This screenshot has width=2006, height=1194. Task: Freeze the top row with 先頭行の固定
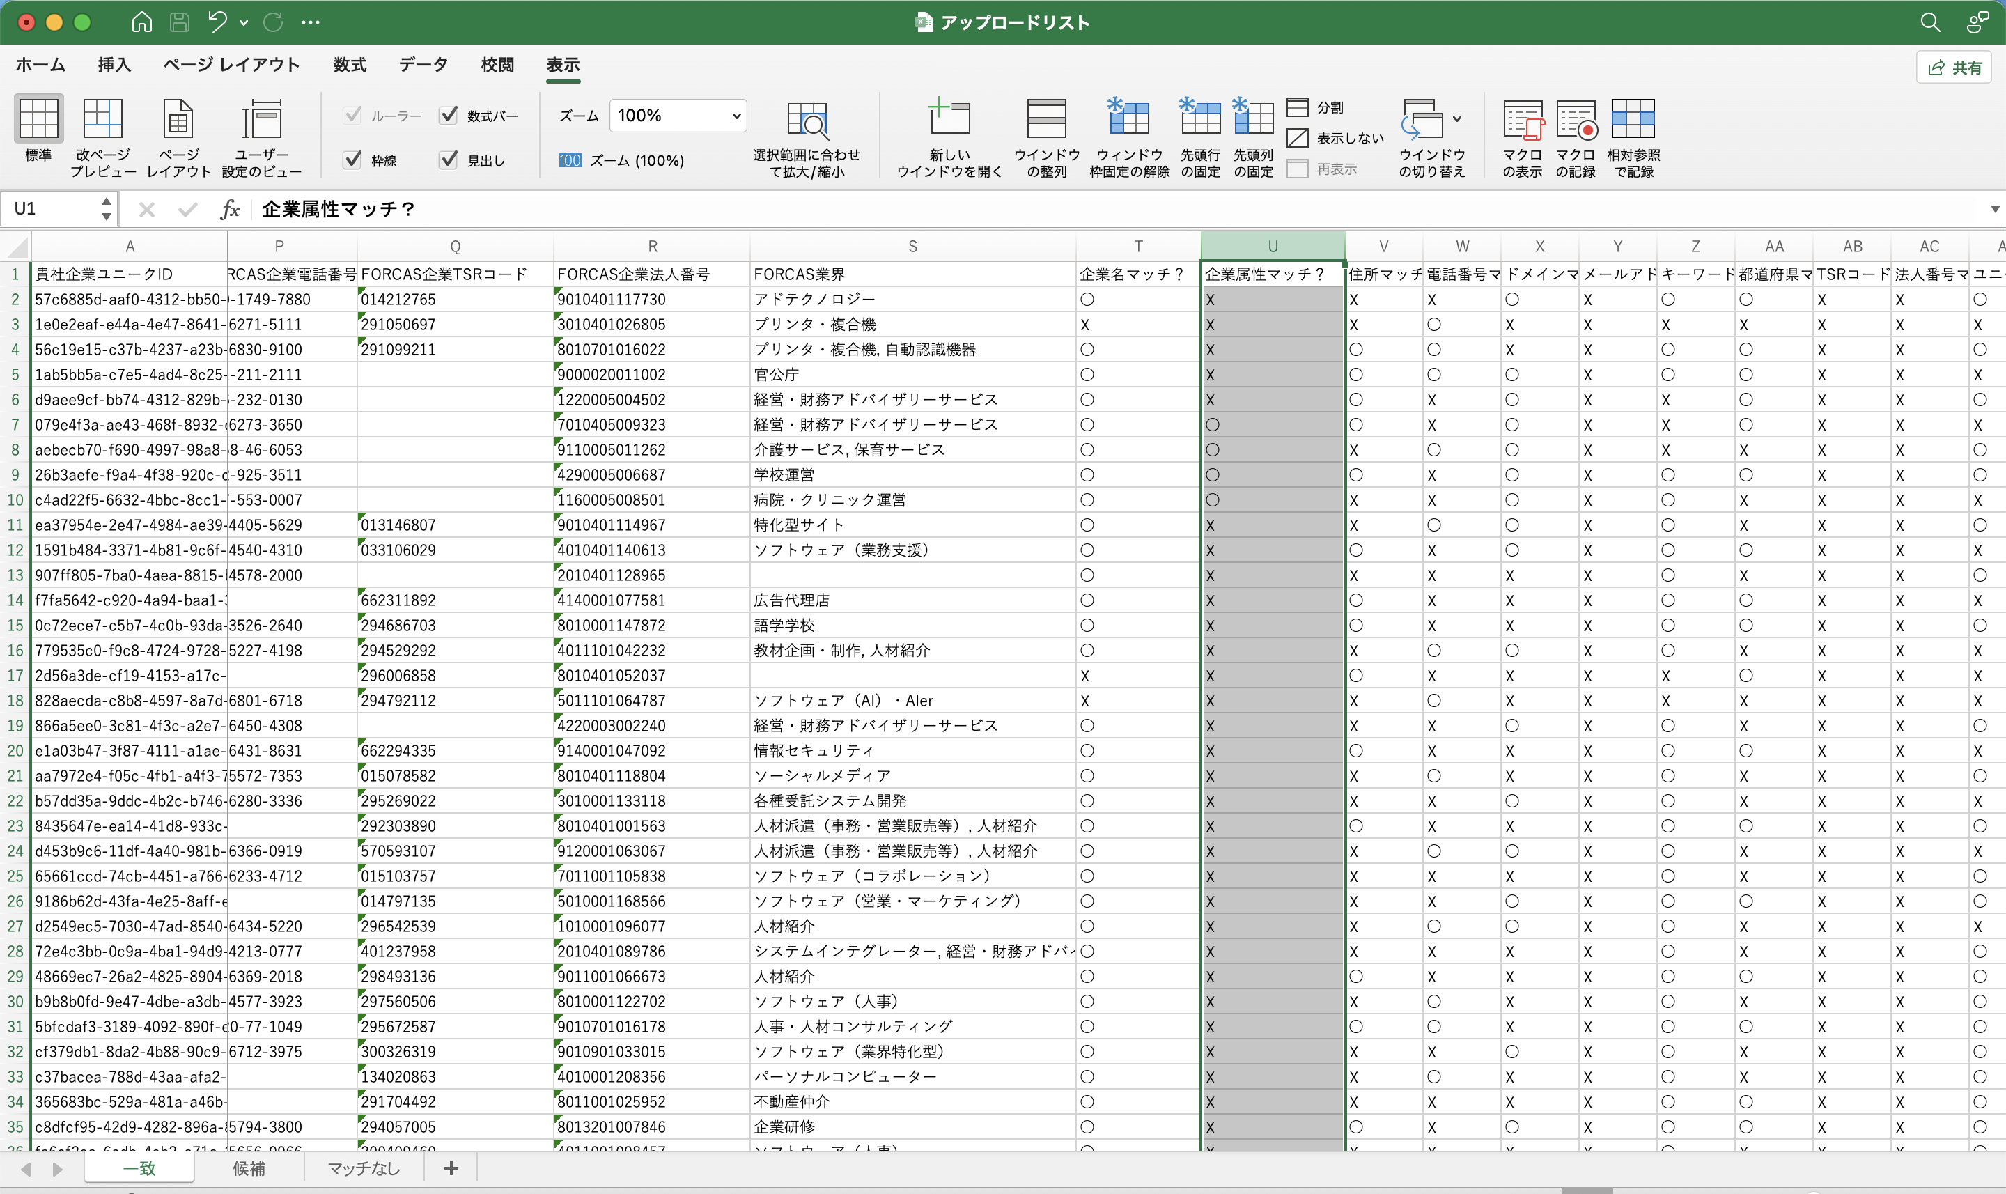pyautogui.click(x=1199, y=120)
